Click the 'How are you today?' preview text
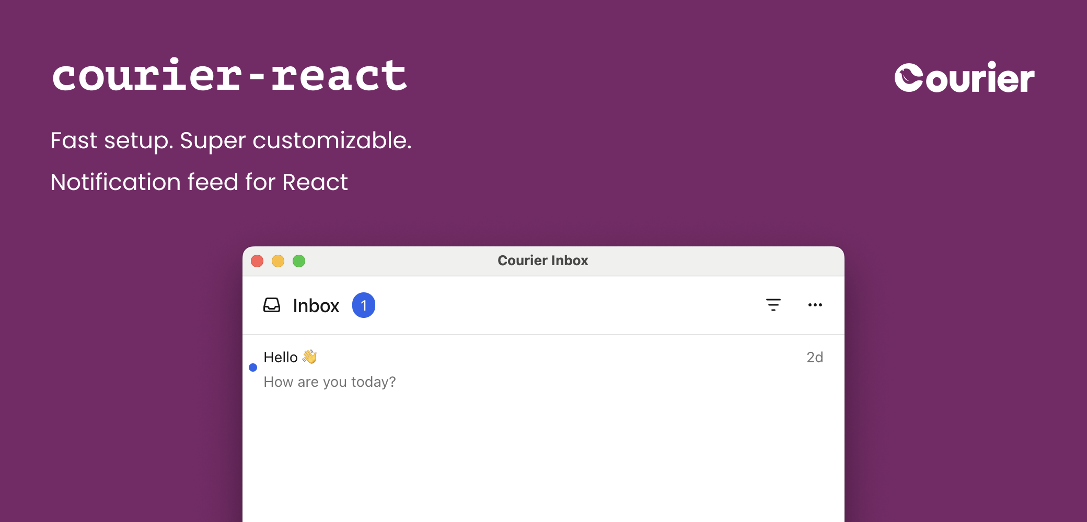Viewport: 1087px width, 522px height. click(x=330, y=382)
